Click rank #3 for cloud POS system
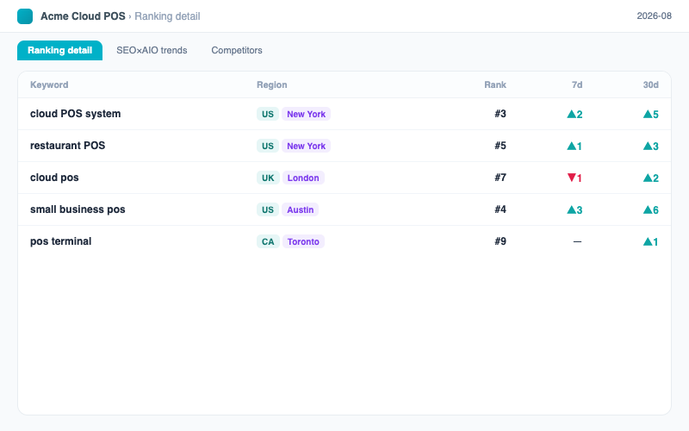Image resolution: width=689 pixels, height=431 pixels. tap(500, 114)
